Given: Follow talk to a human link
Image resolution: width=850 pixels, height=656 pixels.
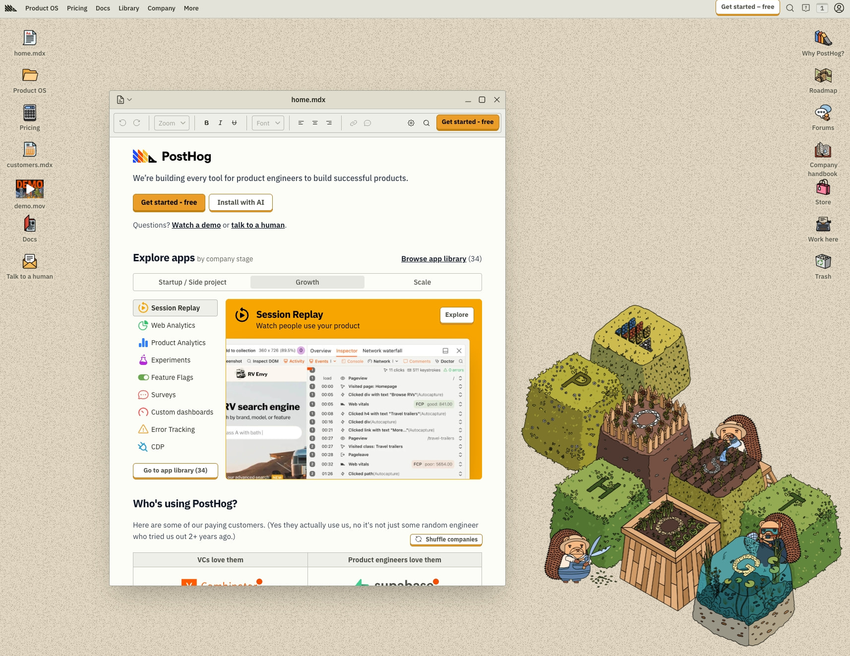Looking at the screenshot, I should [x=258, y=225].
